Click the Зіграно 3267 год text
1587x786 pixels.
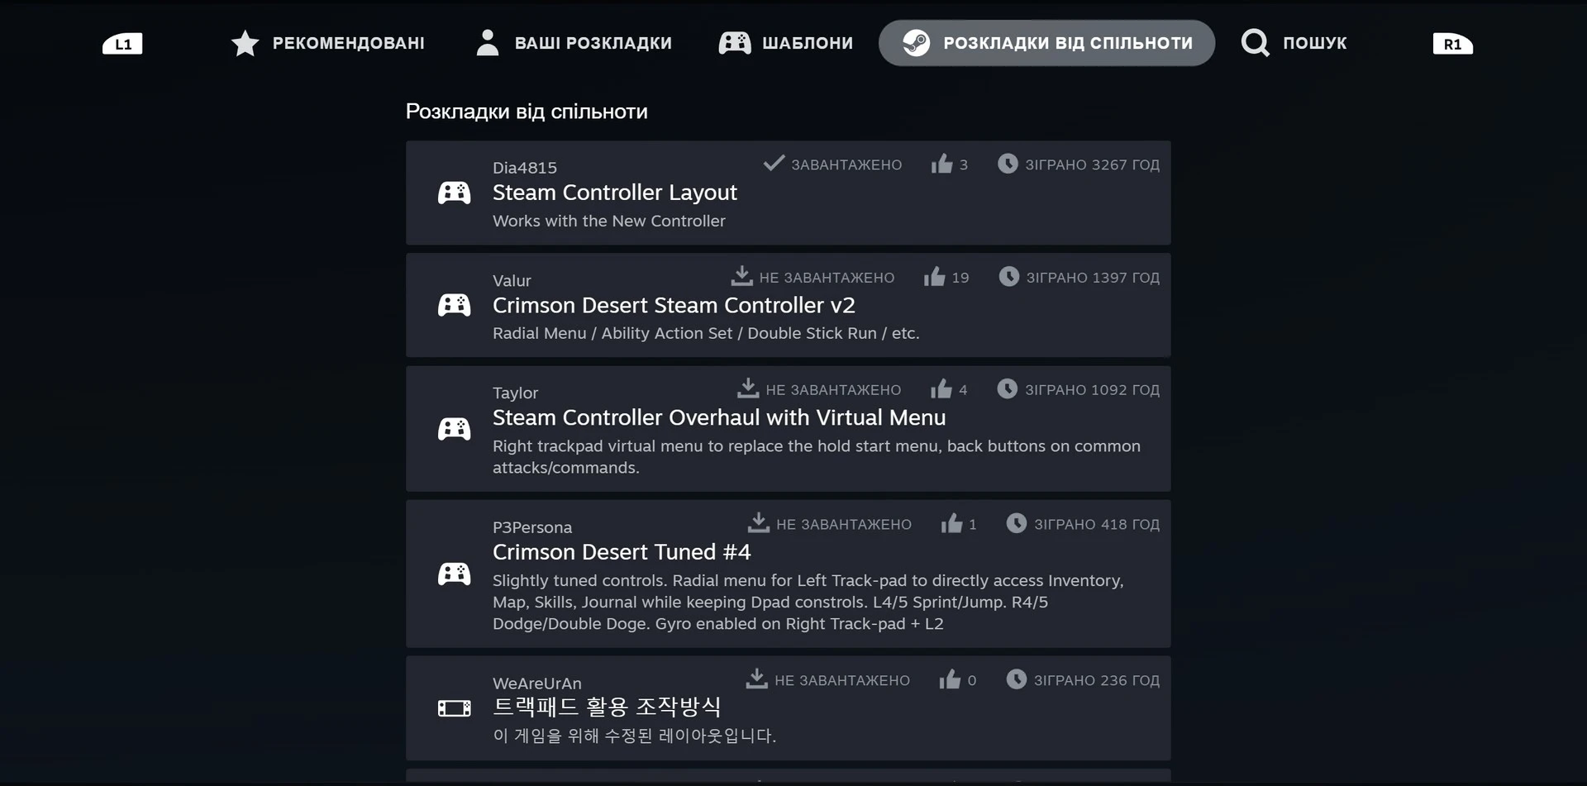coord(1092,164)
